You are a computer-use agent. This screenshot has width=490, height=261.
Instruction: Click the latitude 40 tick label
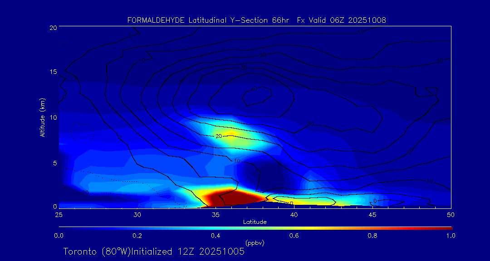pos(294,214)
